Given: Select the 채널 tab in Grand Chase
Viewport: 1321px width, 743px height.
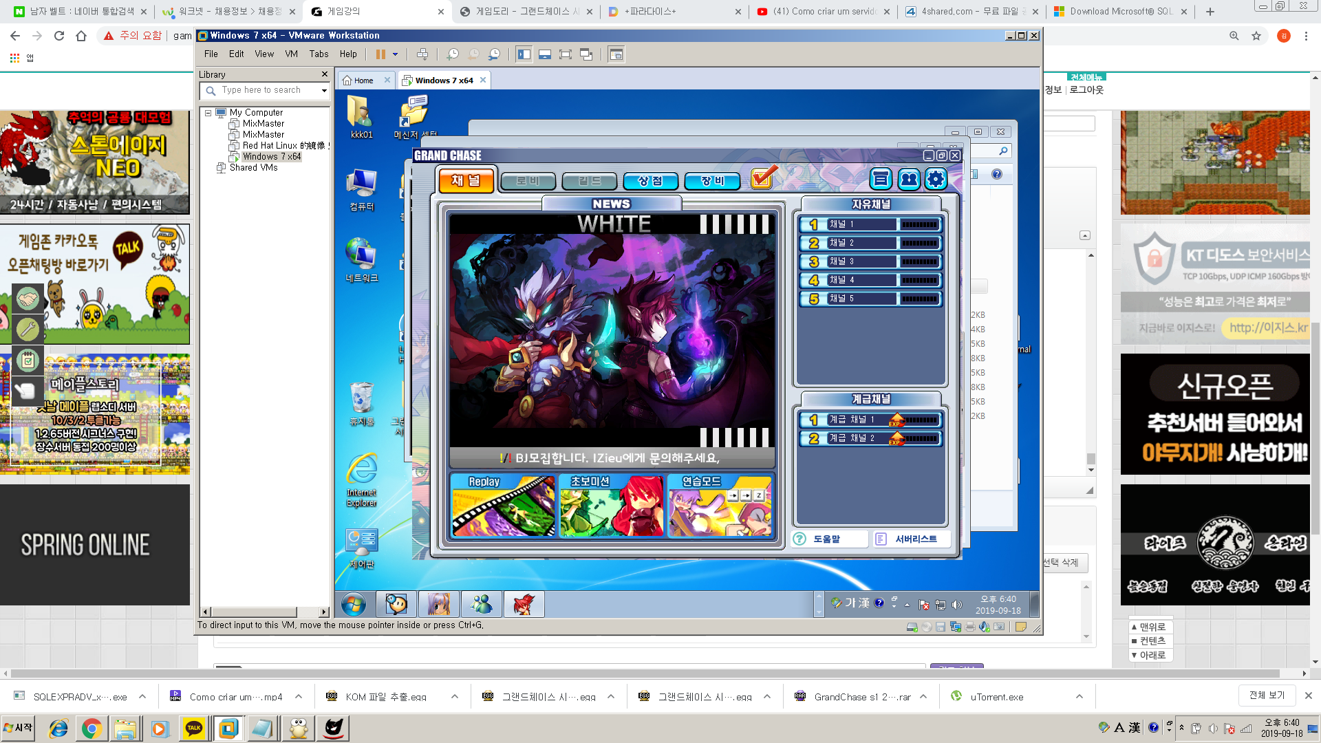Looking at the screenshot, I should click(x=466, y=181).
